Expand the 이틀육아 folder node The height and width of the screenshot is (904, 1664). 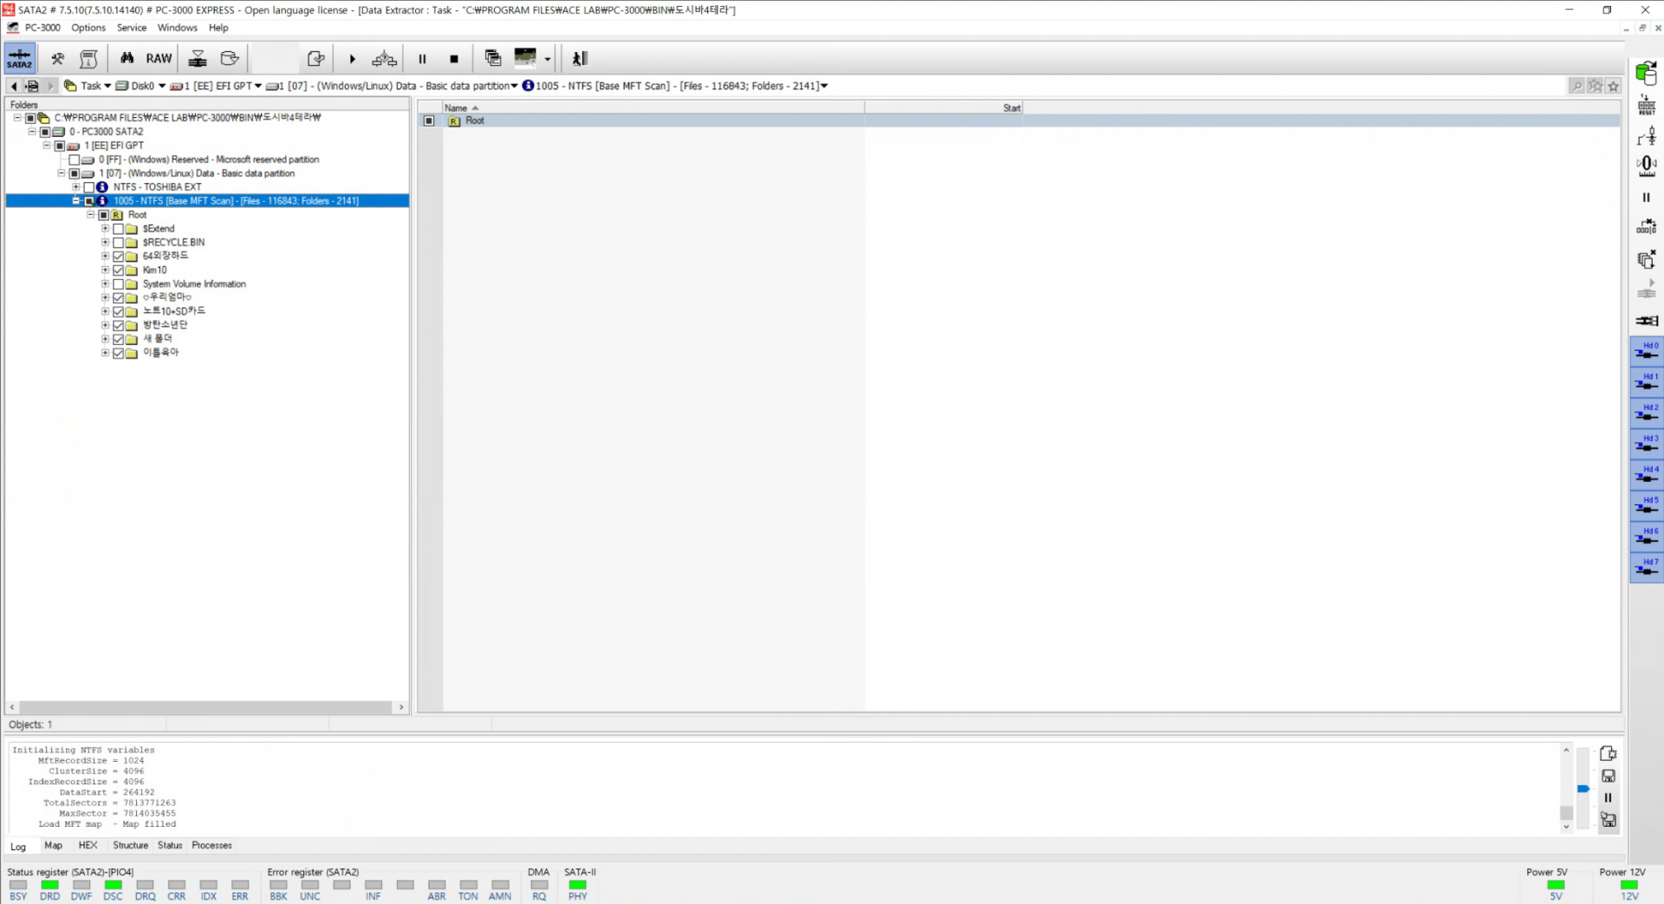click(x=105, y=353)
